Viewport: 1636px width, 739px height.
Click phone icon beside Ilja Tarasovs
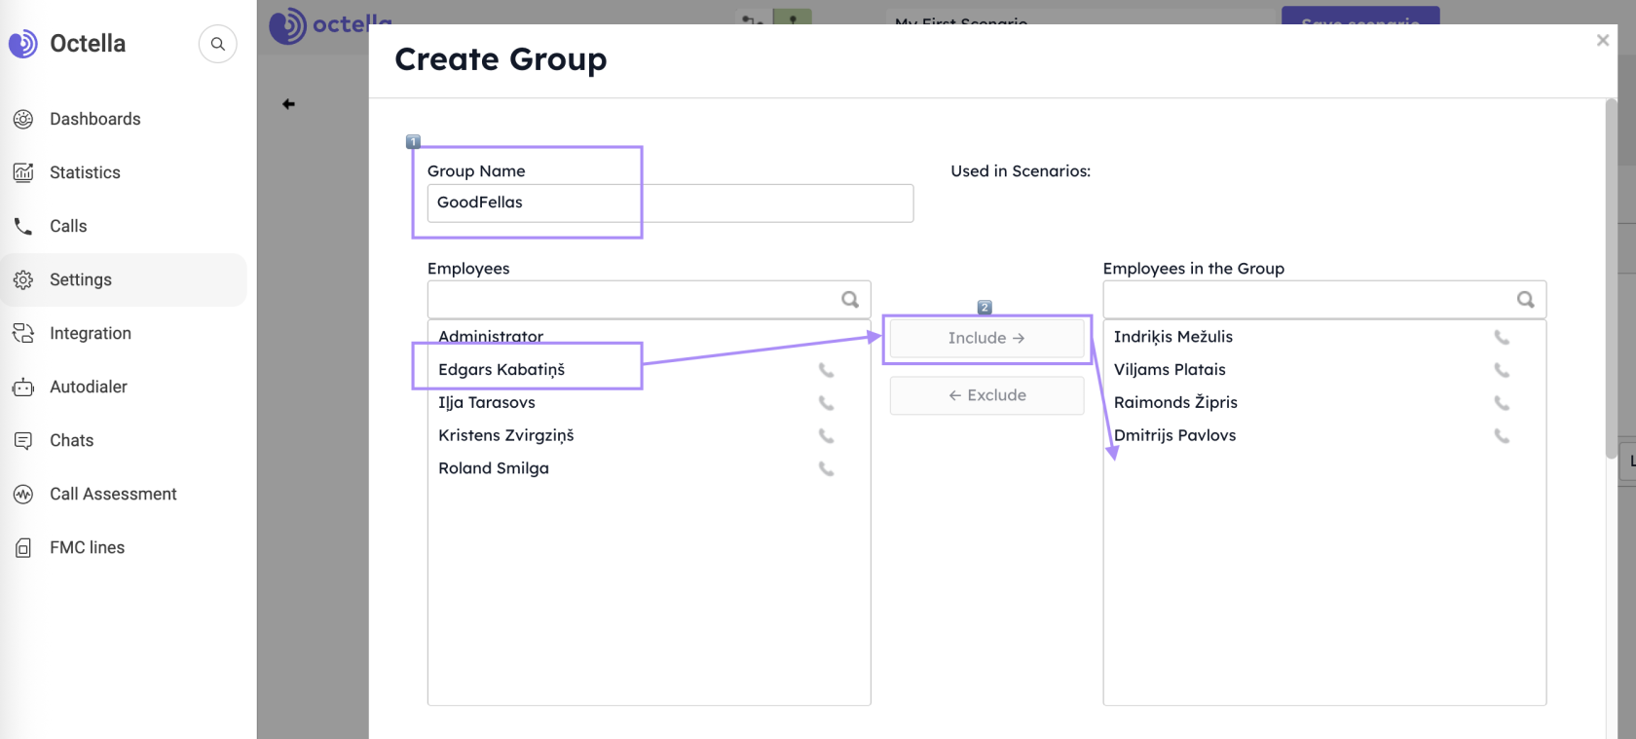(x=826, y=403)
